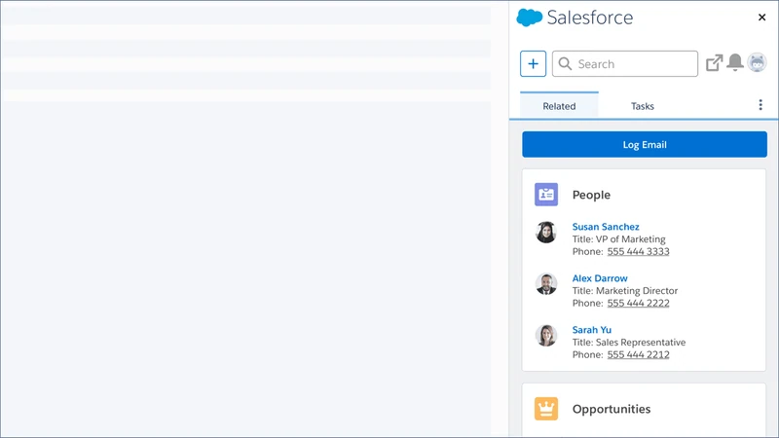Open the notifications bell

click(x=735, y=62)
